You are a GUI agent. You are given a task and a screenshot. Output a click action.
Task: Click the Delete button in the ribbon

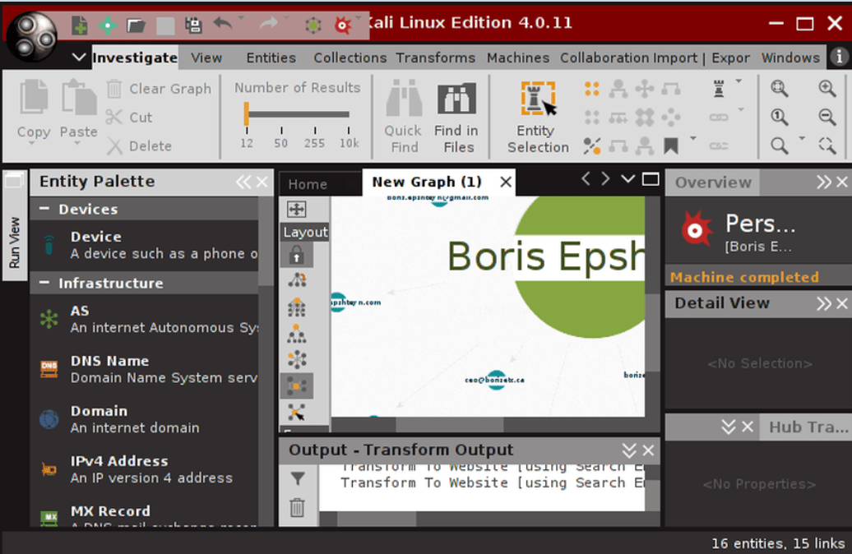tap(139, 145)
